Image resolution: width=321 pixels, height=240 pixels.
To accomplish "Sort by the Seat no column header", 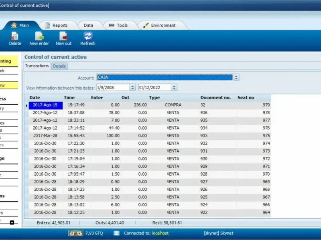I will point(246,98).
